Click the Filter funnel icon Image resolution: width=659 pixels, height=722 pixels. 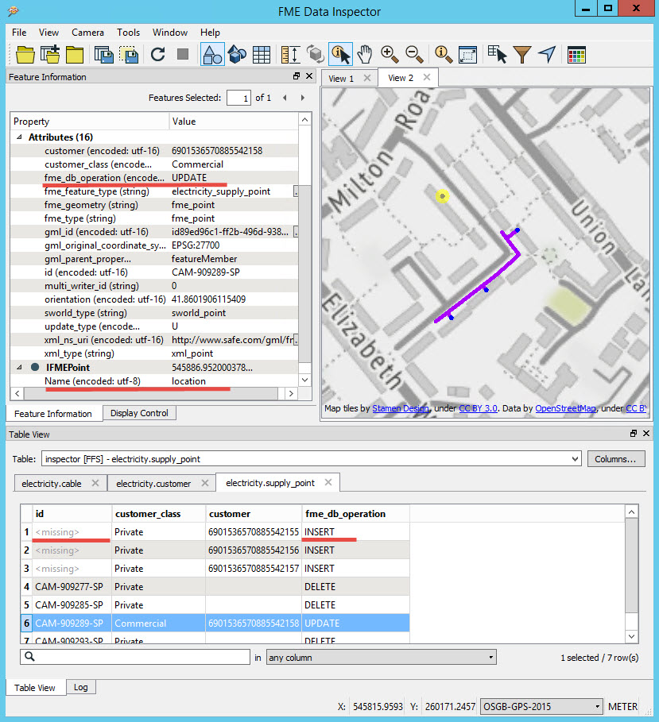[521, 54]
